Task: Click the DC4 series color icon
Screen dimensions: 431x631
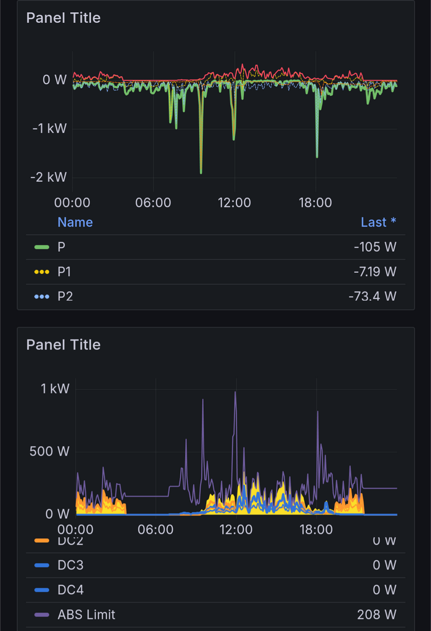Action: coord(41,590)
